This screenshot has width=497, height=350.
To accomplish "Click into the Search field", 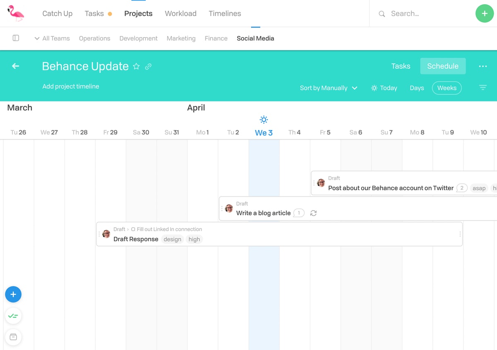I will click(x=422, y=14).
